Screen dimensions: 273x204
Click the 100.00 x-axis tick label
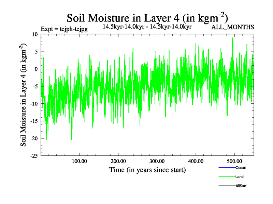(79, 161)
